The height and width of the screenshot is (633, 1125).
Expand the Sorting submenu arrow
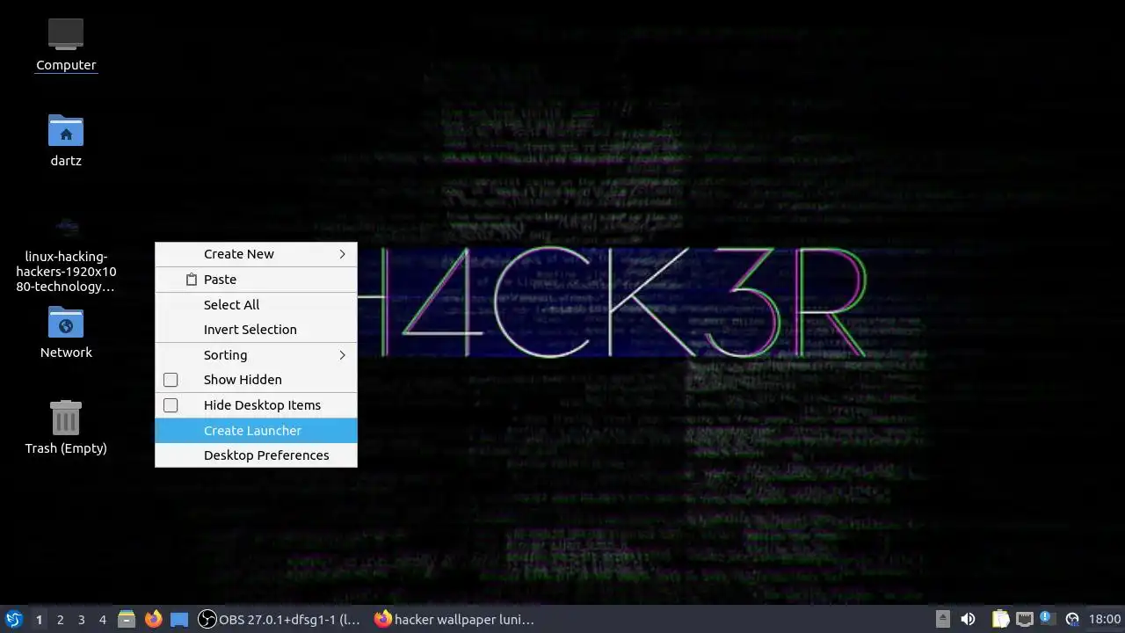tap(343, 355)
